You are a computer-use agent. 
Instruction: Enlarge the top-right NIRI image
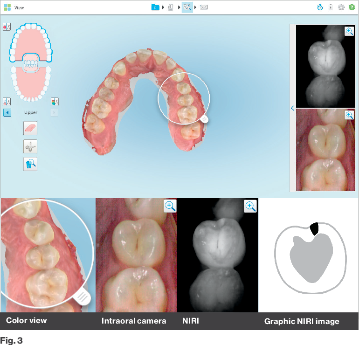point(349,31)
